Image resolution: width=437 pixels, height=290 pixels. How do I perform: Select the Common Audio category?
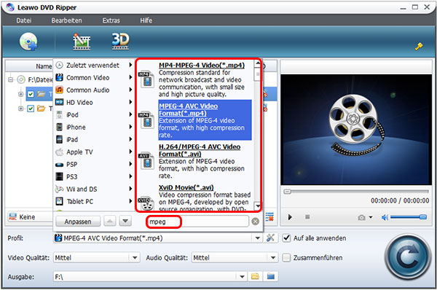pyautogui.click(x=94, y=90)
